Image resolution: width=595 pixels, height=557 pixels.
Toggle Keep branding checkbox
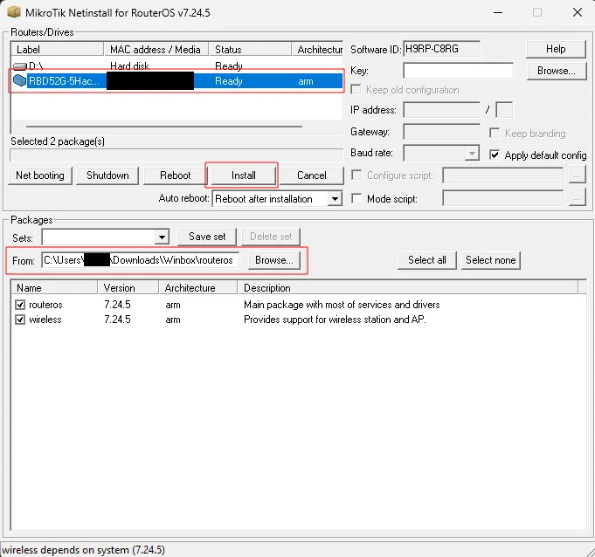[495, 133]
